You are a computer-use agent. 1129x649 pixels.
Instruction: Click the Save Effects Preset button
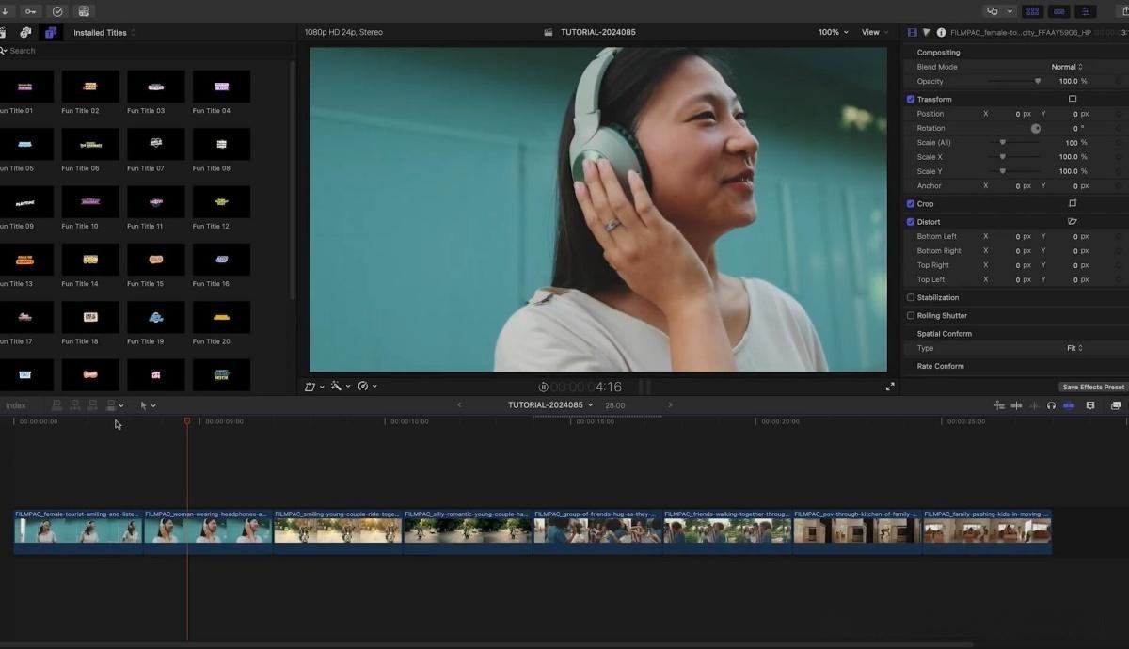(x=1093, y=387)
